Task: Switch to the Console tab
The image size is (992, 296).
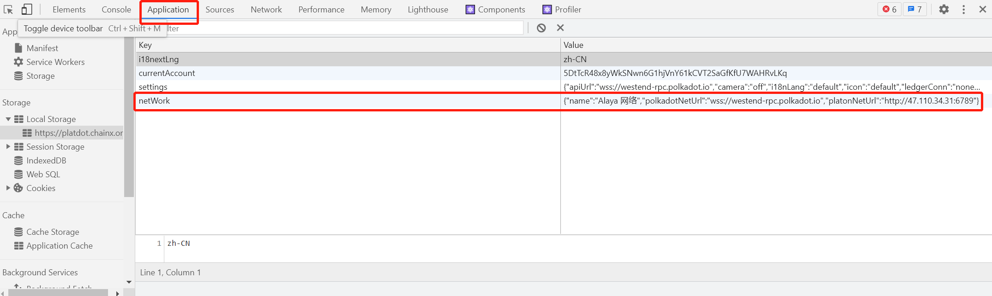Action: coord(116,9)
